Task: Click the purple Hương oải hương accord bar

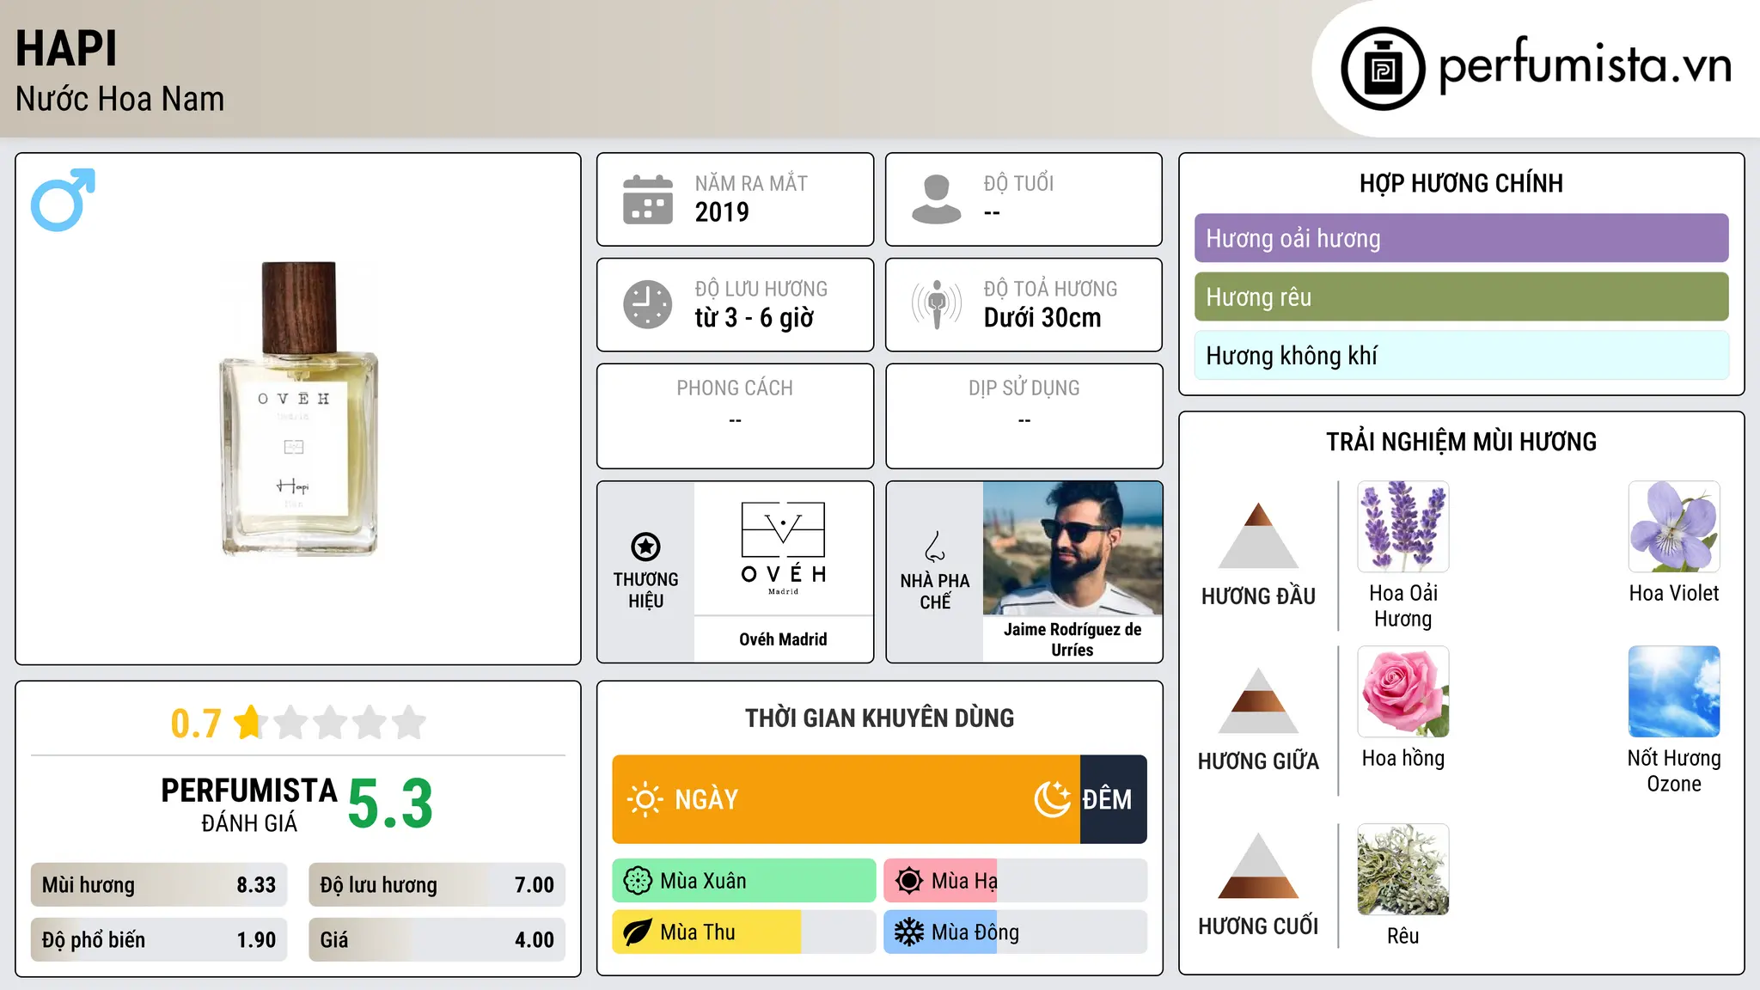Action: click(1461, 238)
